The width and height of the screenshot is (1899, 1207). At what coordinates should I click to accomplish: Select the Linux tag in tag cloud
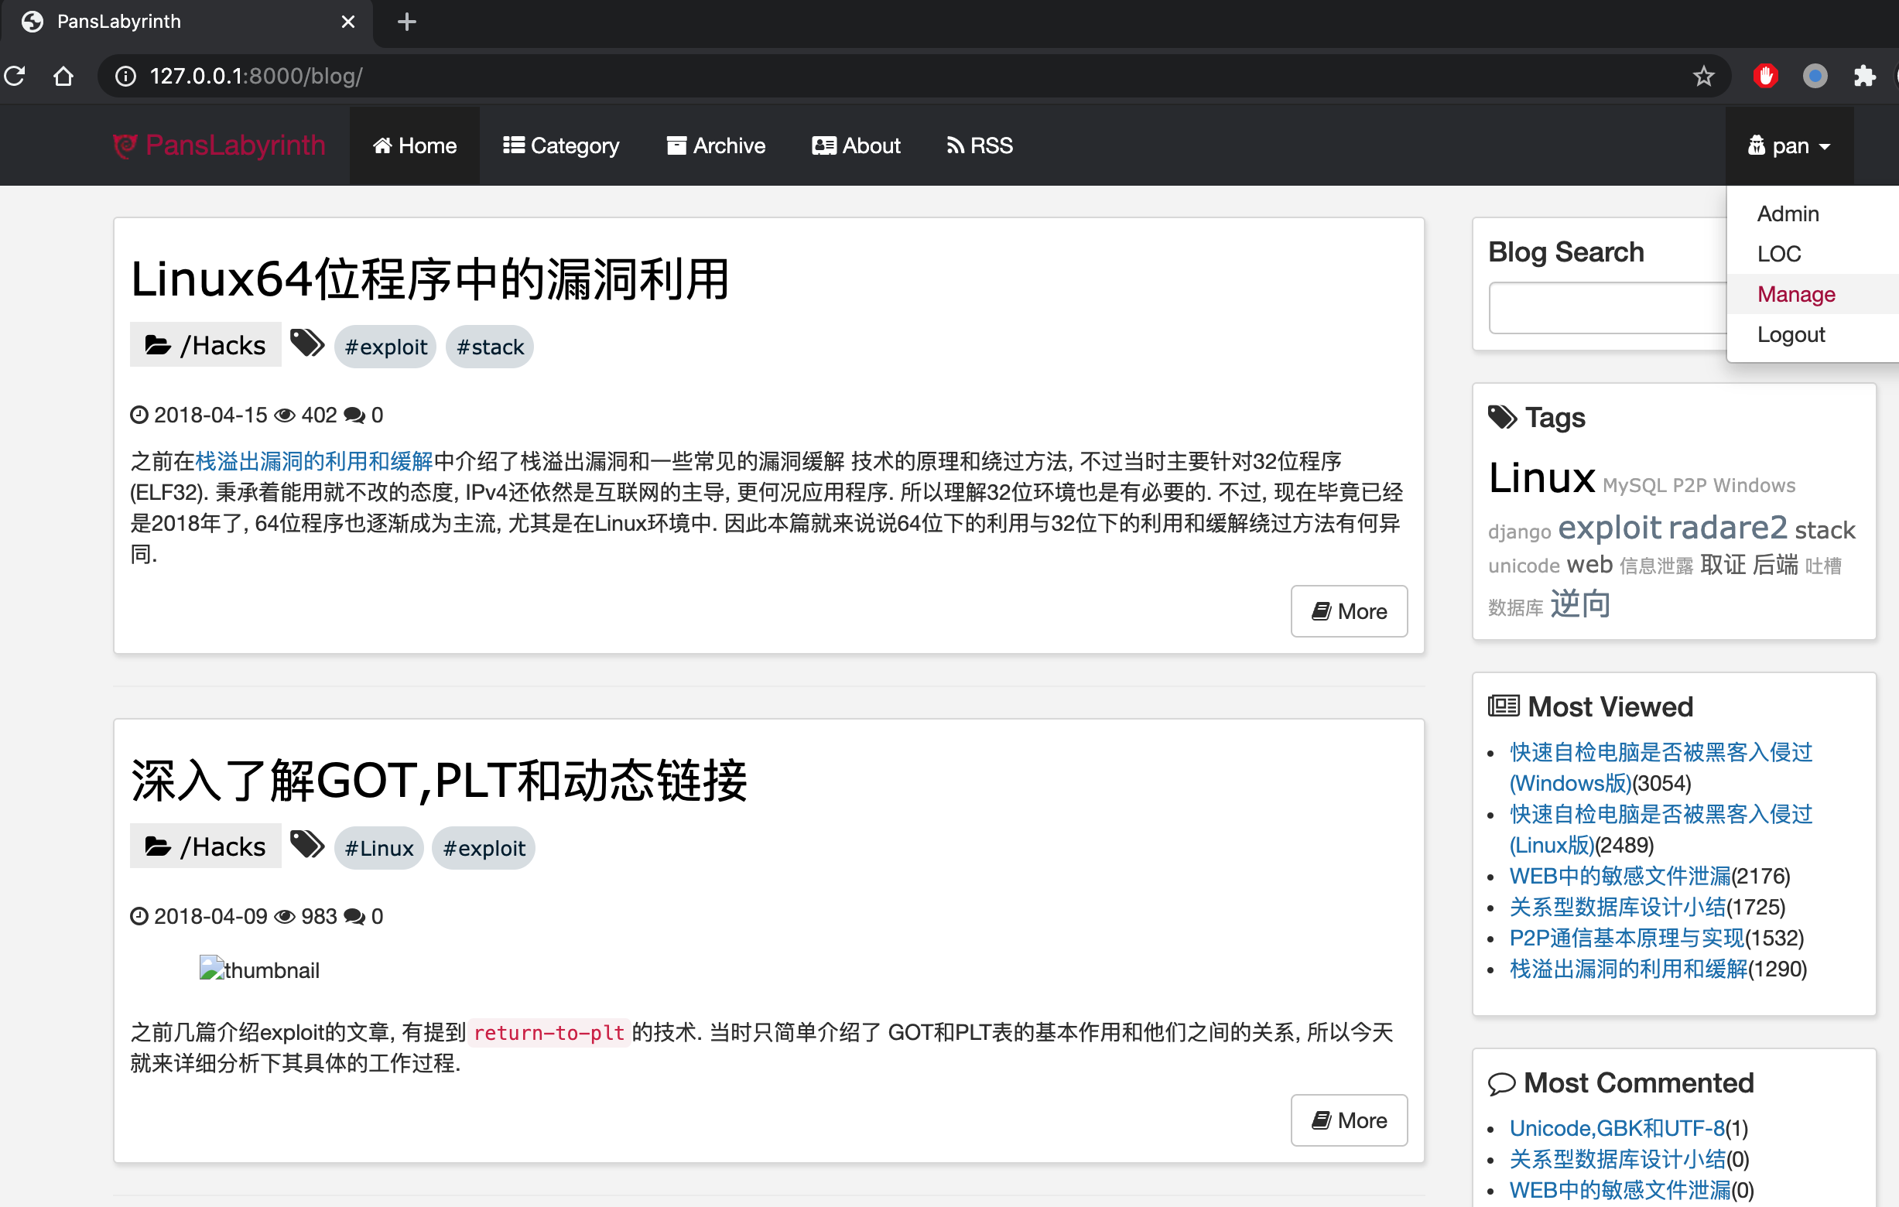[1541, 477]
